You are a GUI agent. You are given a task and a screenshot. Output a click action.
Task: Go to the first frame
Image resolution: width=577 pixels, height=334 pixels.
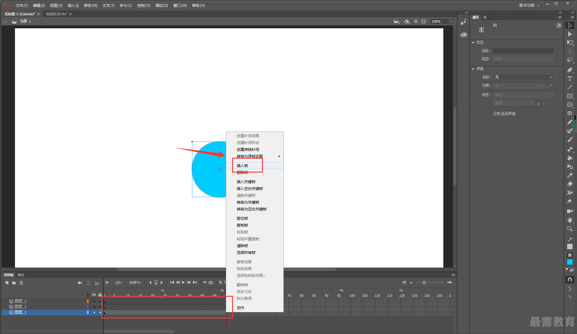pos(172,282)
